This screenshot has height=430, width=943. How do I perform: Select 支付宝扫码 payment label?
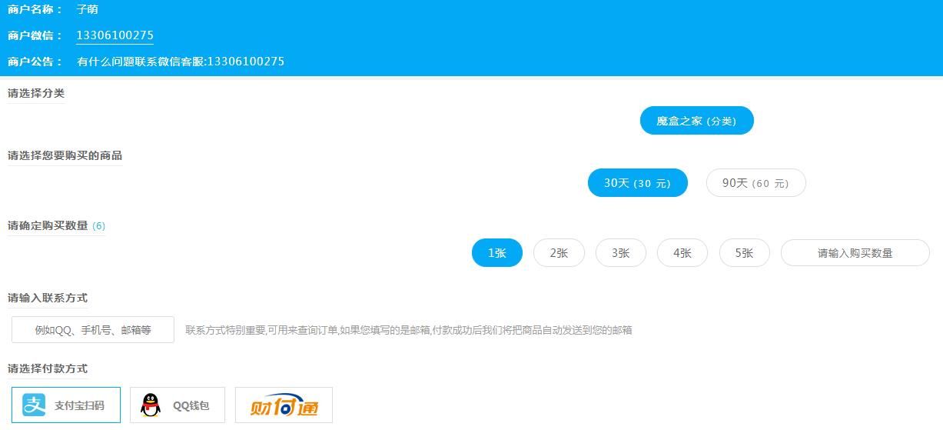click(x=78, y=405)
